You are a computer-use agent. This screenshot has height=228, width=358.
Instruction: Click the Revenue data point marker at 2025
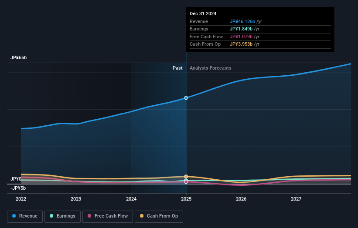click(x=186, y=98)
